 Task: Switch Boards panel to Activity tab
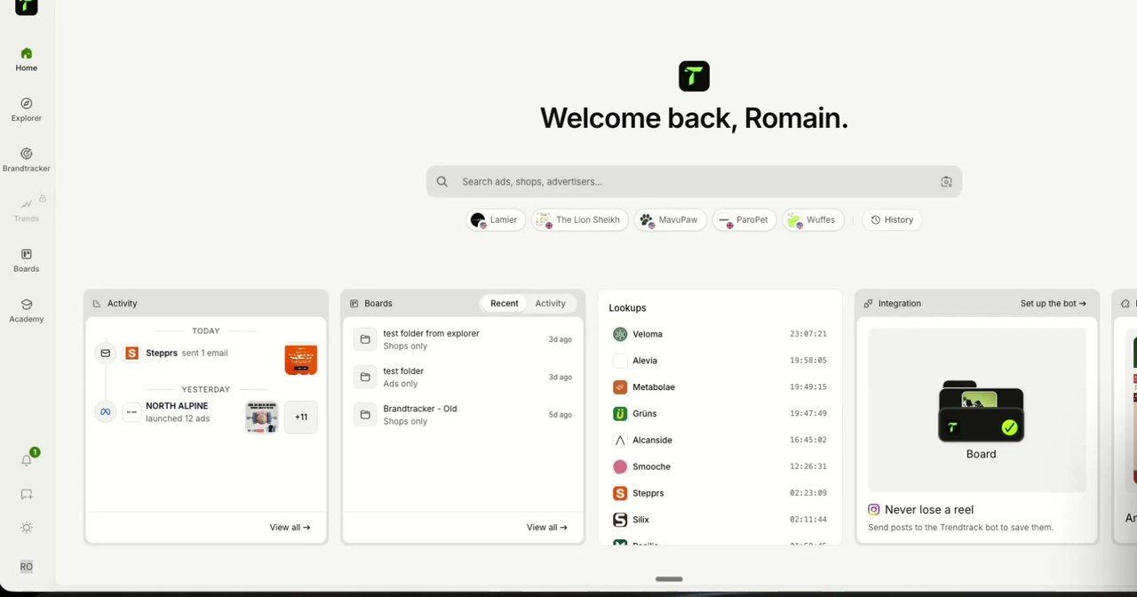[550, 303]
